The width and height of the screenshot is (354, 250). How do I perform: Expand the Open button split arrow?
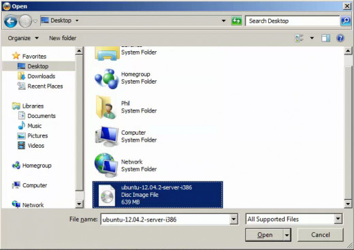click(x=287, y=235)
